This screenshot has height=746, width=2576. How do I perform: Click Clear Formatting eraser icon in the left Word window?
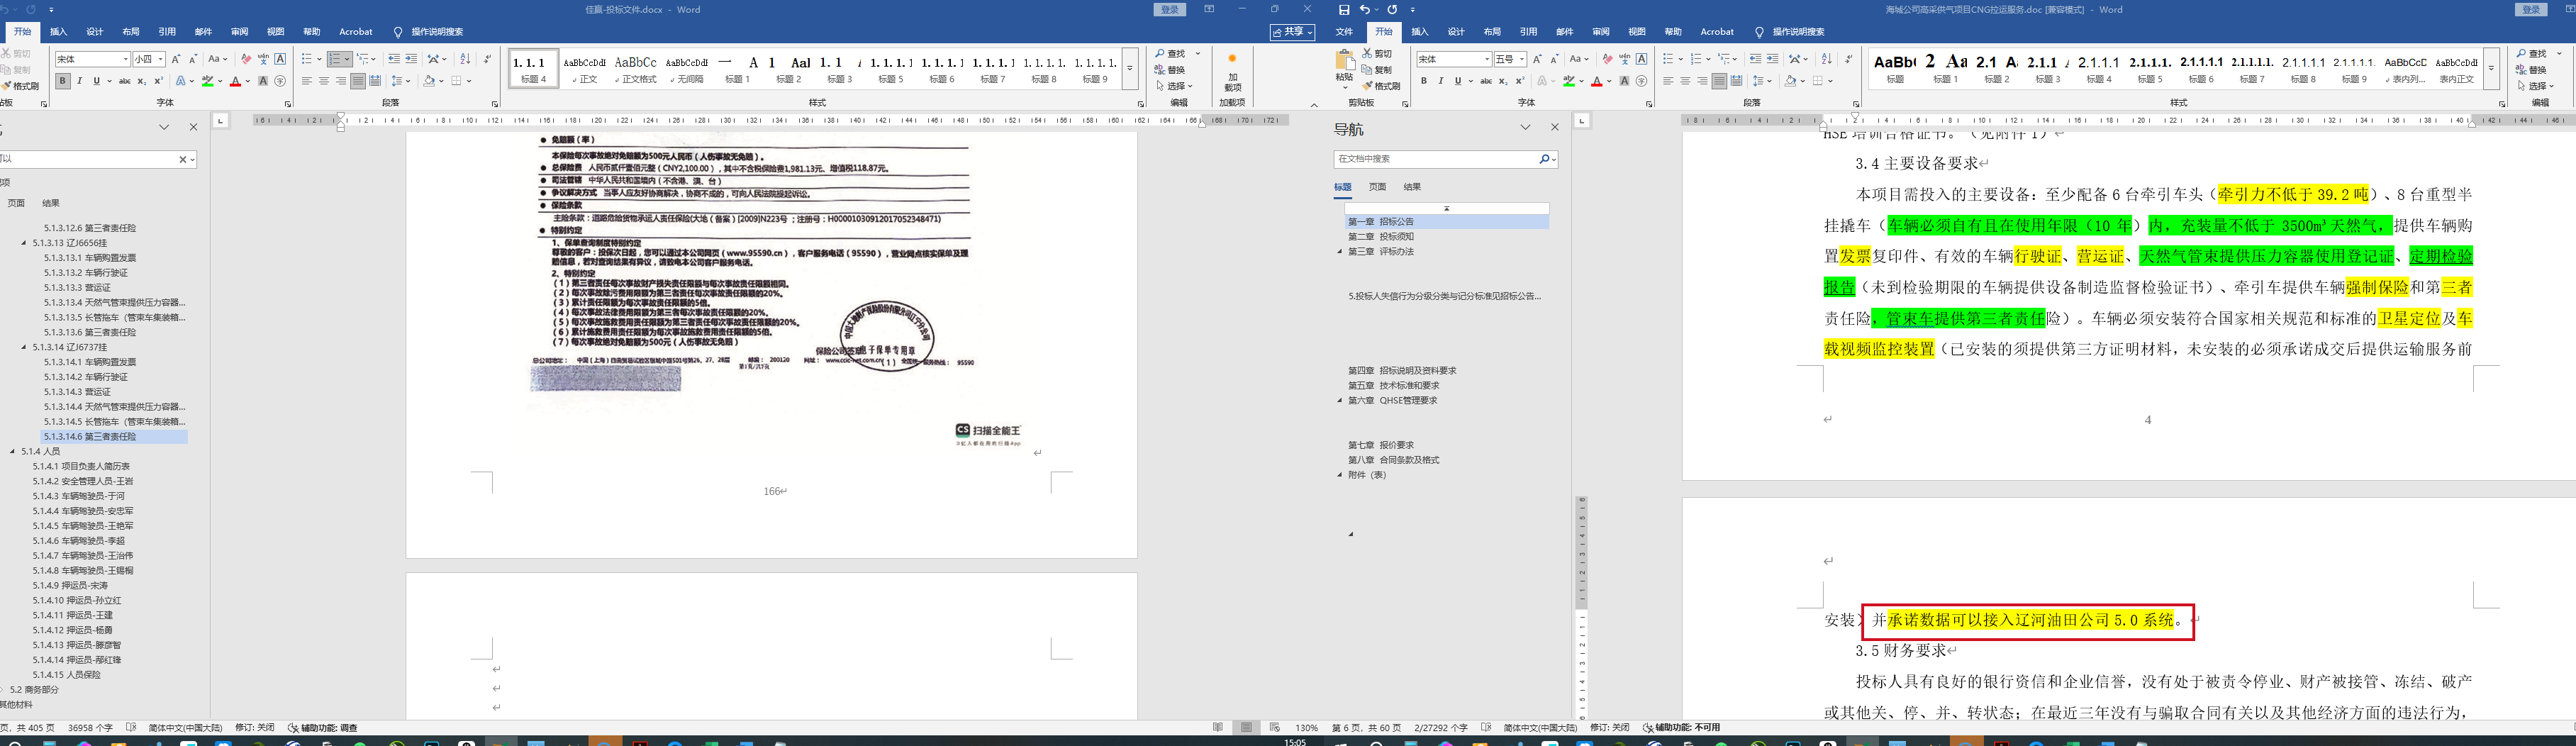246,59
